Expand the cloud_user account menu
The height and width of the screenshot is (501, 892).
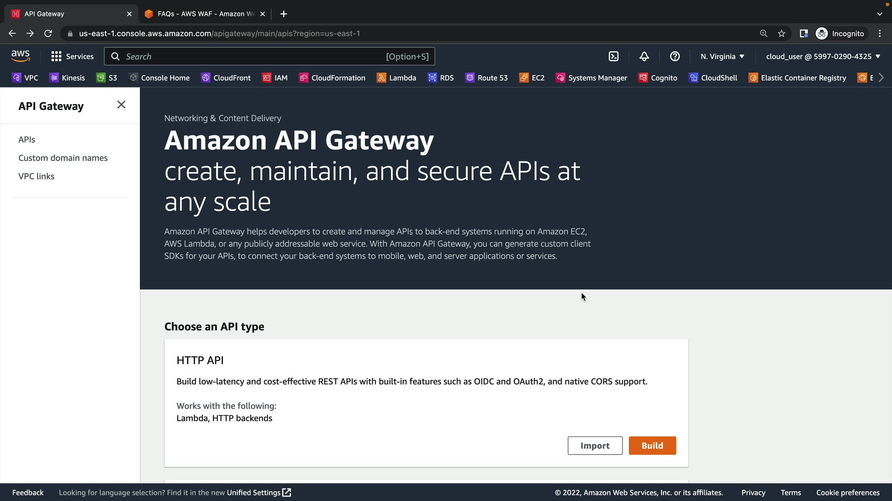coord(823,57)
